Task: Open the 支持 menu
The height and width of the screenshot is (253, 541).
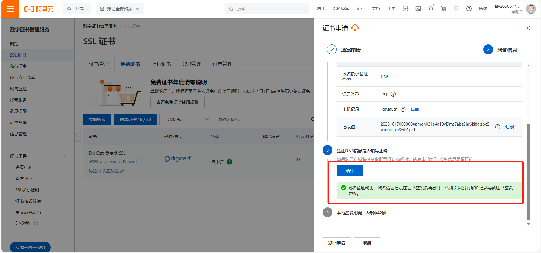Action: click(x=376, y=9)
